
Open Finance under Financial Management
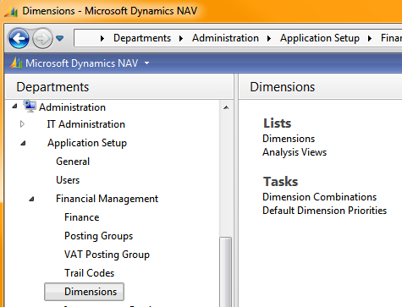pyautogui.click(x=82, y=217)
